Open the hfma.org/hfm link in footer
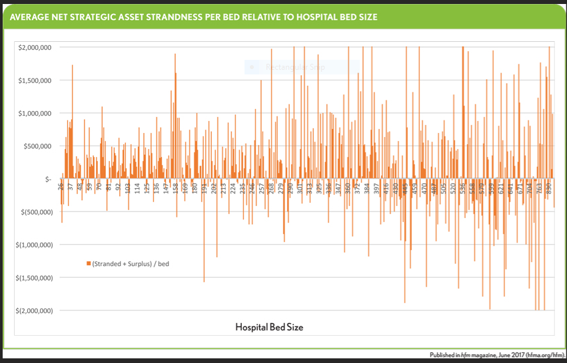 pos(544,356)
